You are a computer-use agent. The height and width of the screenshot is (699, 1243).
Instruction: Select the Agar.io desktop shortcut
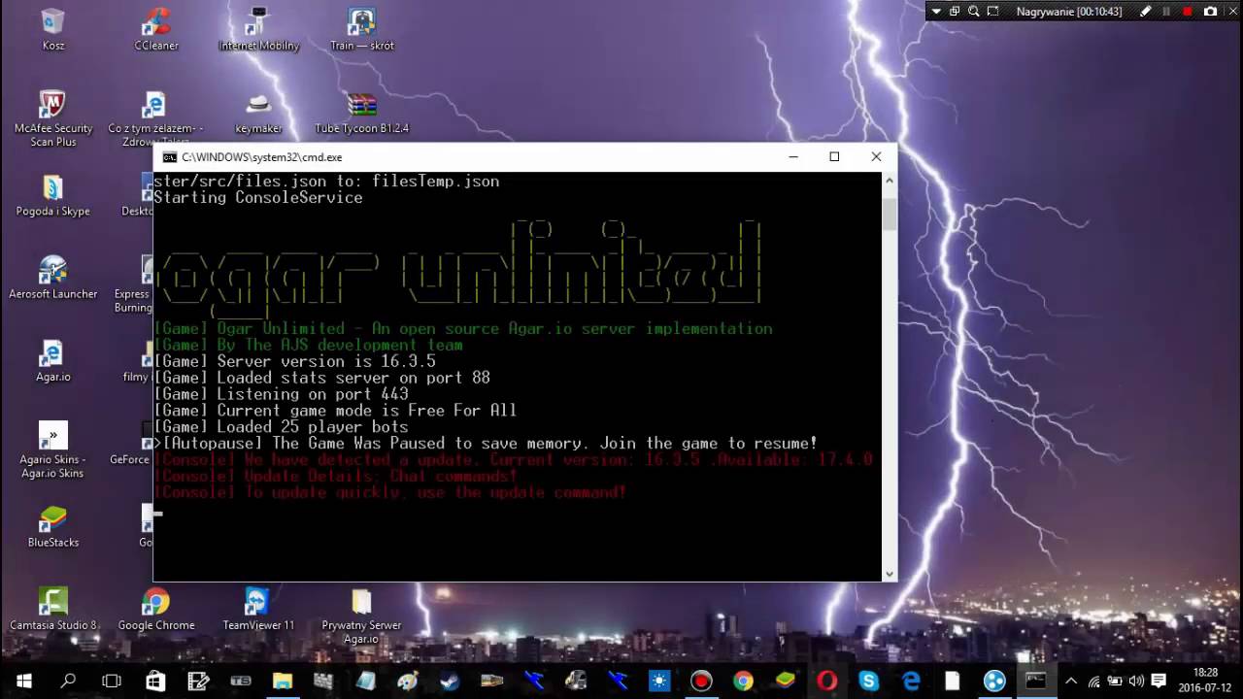[53, 361]
